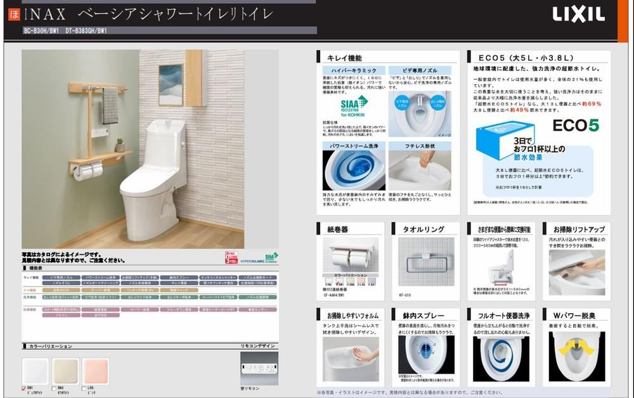The image size is (634, 398).
Task: Open the 鉢内スプレー bowl spray image
Action: 426,354
